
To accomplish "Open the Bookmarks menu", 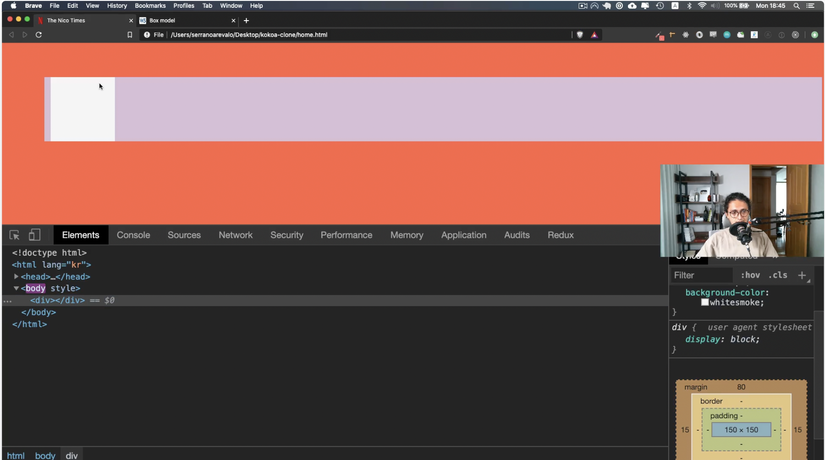I will [x=150, y=6].
